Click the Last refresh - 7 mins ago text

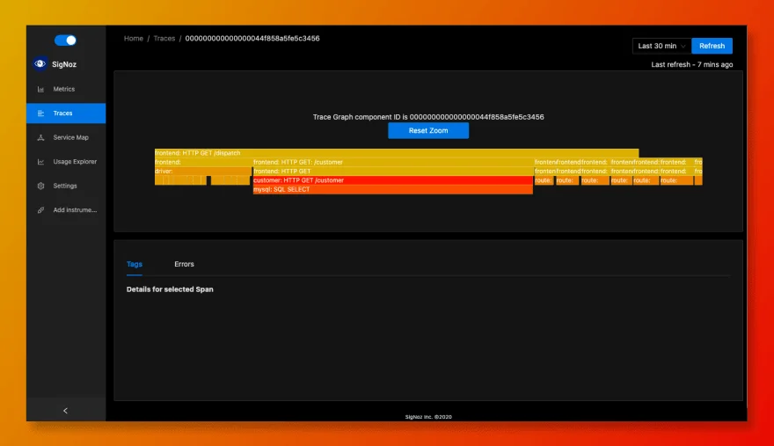[691, 65]
